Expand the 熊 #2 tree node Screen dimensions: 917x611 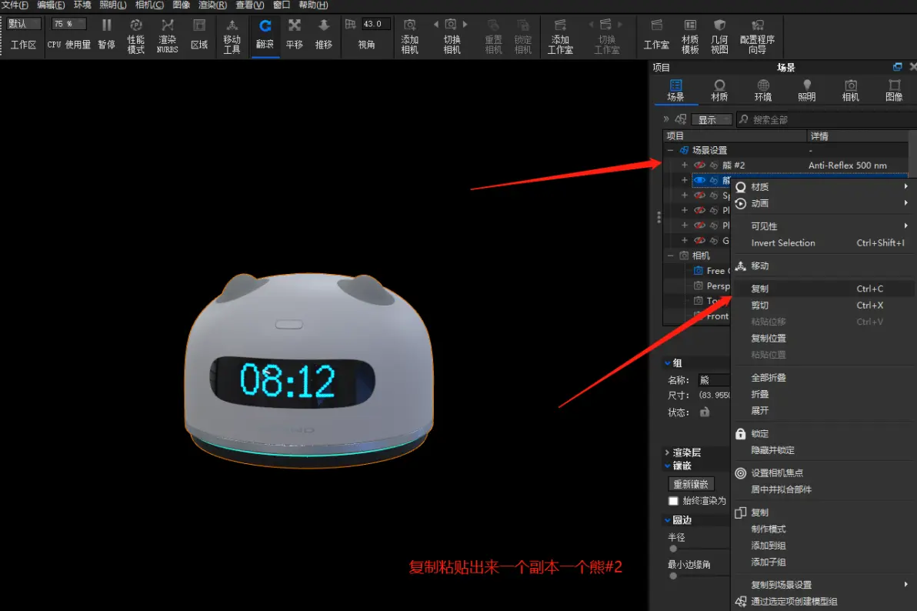(x=684, y=165)
